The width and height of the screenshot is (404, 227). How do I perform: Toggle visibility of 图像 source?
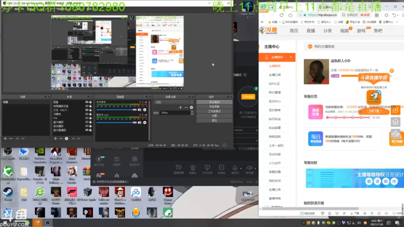(x=86, y=102)
